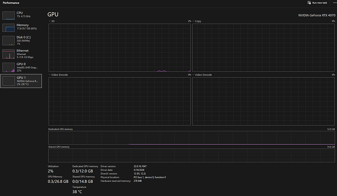337x196 pixels.
Task: Click the NVIDIA GeForce RTX 4070 name
Action: click(x=316, y=15)
